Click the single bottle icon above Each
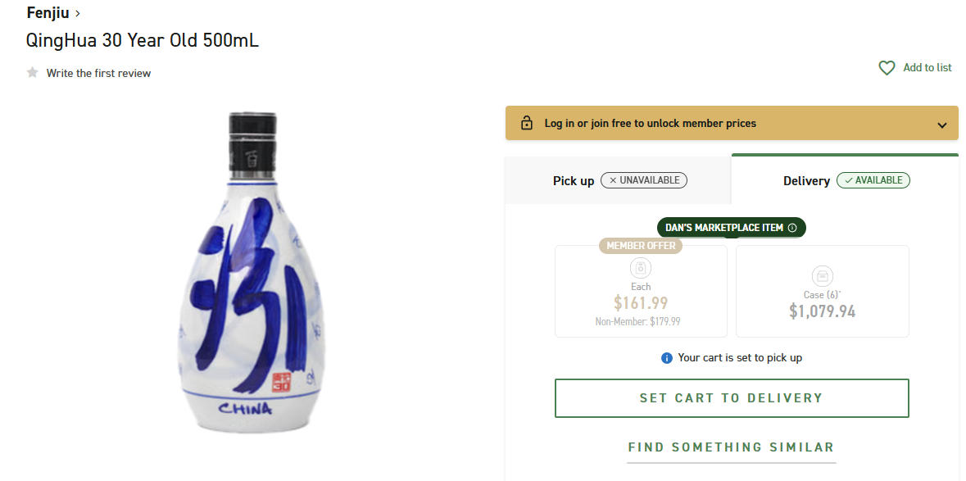This screenshot has width=966, height=481. 641,268
